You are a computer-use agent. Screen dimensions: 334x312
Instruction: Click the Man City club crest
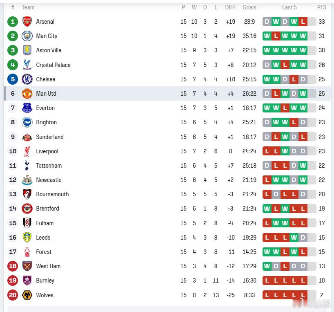click(x=27, y=36)
